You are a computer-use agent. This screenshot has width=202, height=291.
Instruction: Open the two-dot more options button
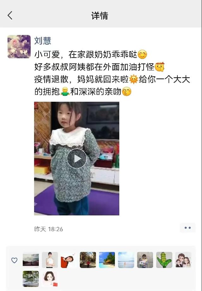coord(187,228)
